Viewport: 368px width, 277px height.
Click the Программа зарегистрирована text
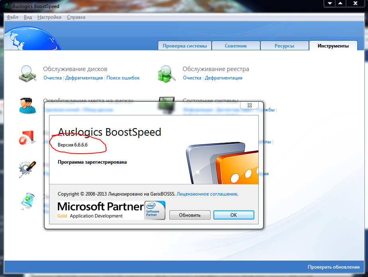(x=92, y=162)
